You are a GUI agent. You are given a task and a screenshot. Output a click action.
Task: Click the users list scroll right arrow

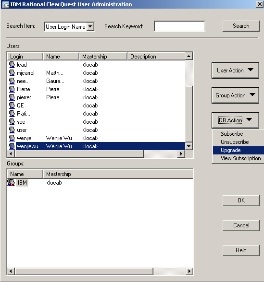tap(181, 154)
